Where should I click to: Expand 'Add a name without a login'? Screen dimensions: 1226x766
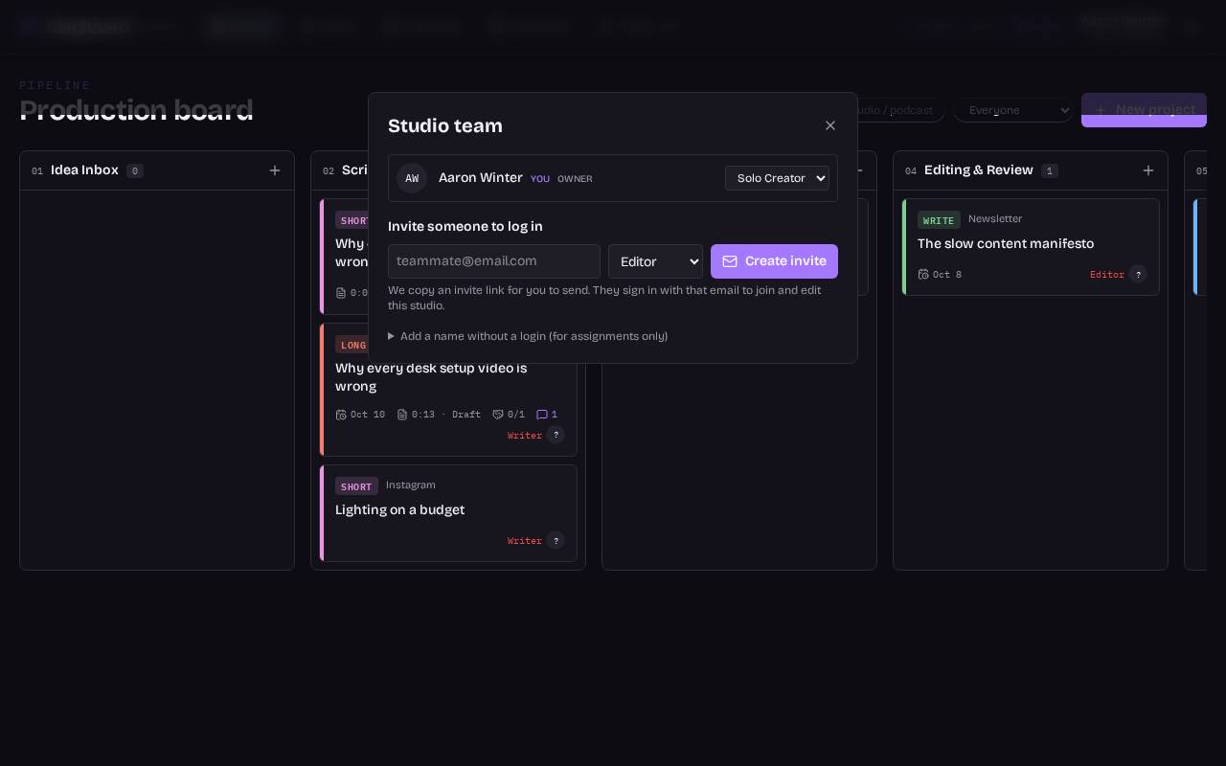528,336
